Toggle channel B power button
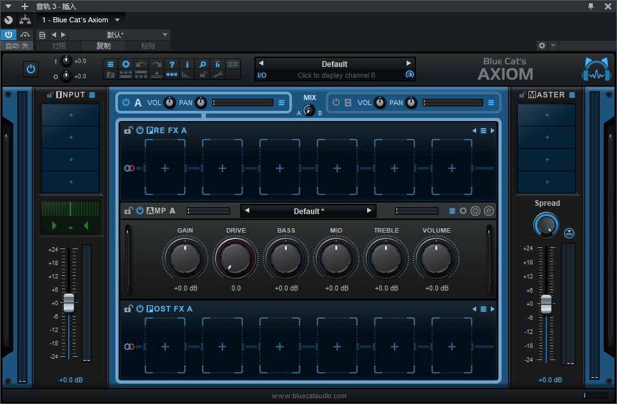 tap(336, 103)
